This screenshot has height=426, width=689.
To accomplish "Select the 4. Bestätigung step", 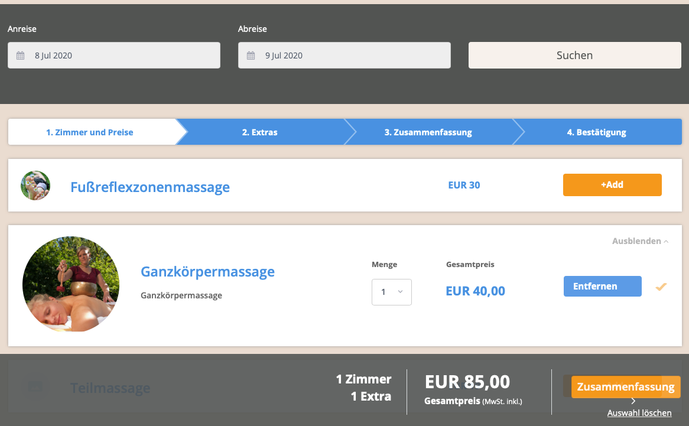I will pyautogui.click(x=596, y=132).
